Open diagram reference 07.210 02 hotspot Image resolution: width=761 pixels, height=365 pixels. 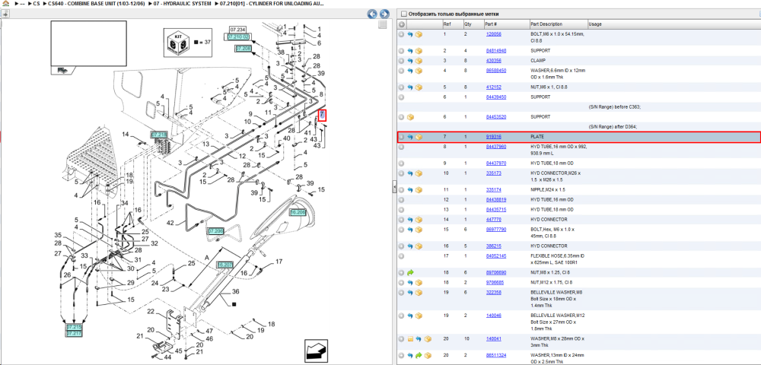[237, 36]
